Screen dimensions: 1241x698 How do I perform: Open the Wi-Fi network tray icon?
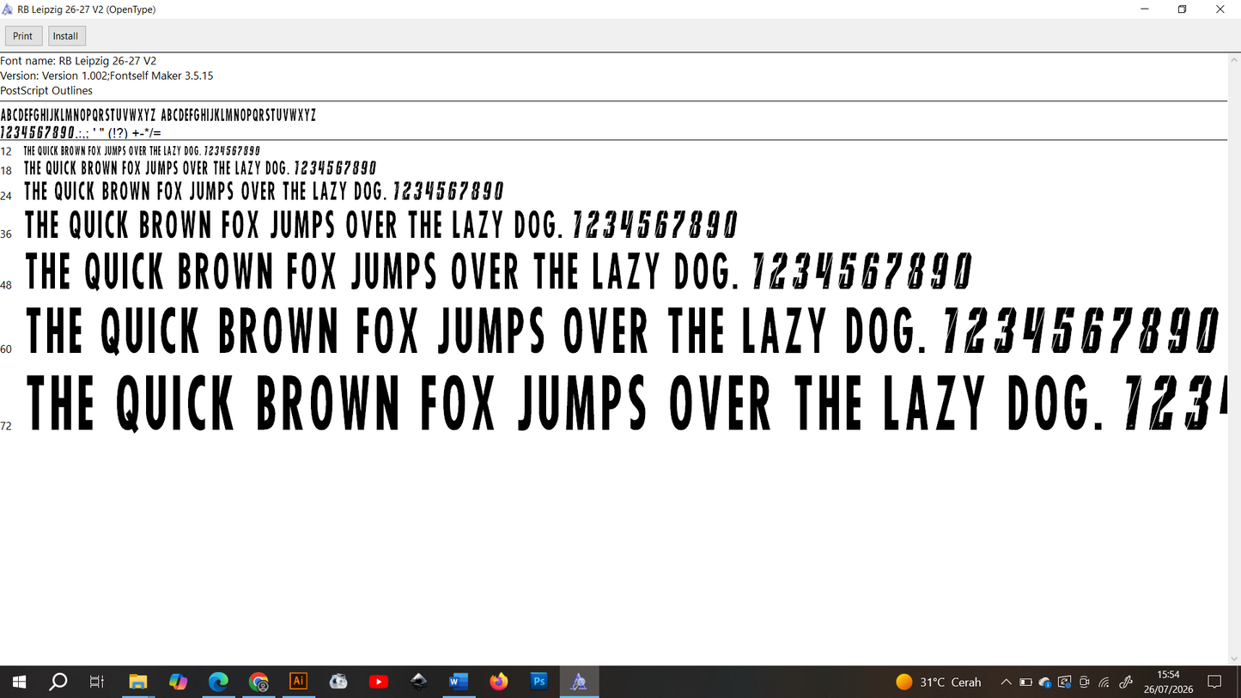[x=1104, y=683]
